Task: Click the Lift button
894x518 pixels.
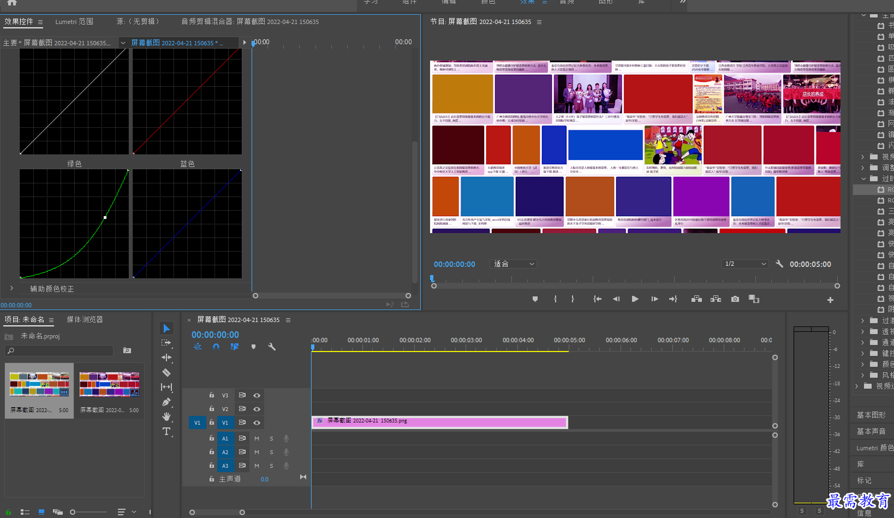Action: (x=696, y=299)
